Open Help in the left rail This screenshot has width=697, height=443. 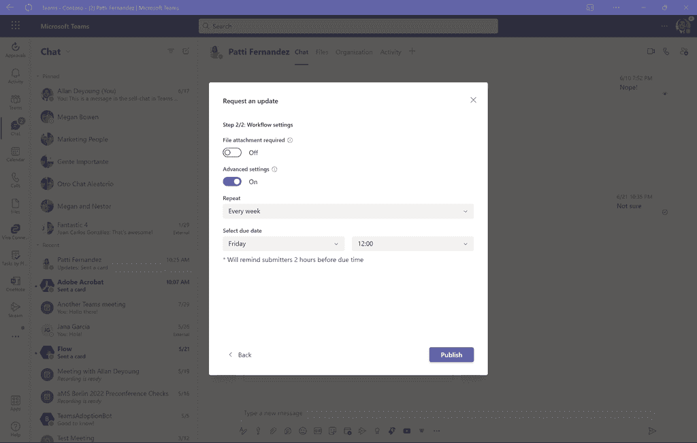(15, 429)
